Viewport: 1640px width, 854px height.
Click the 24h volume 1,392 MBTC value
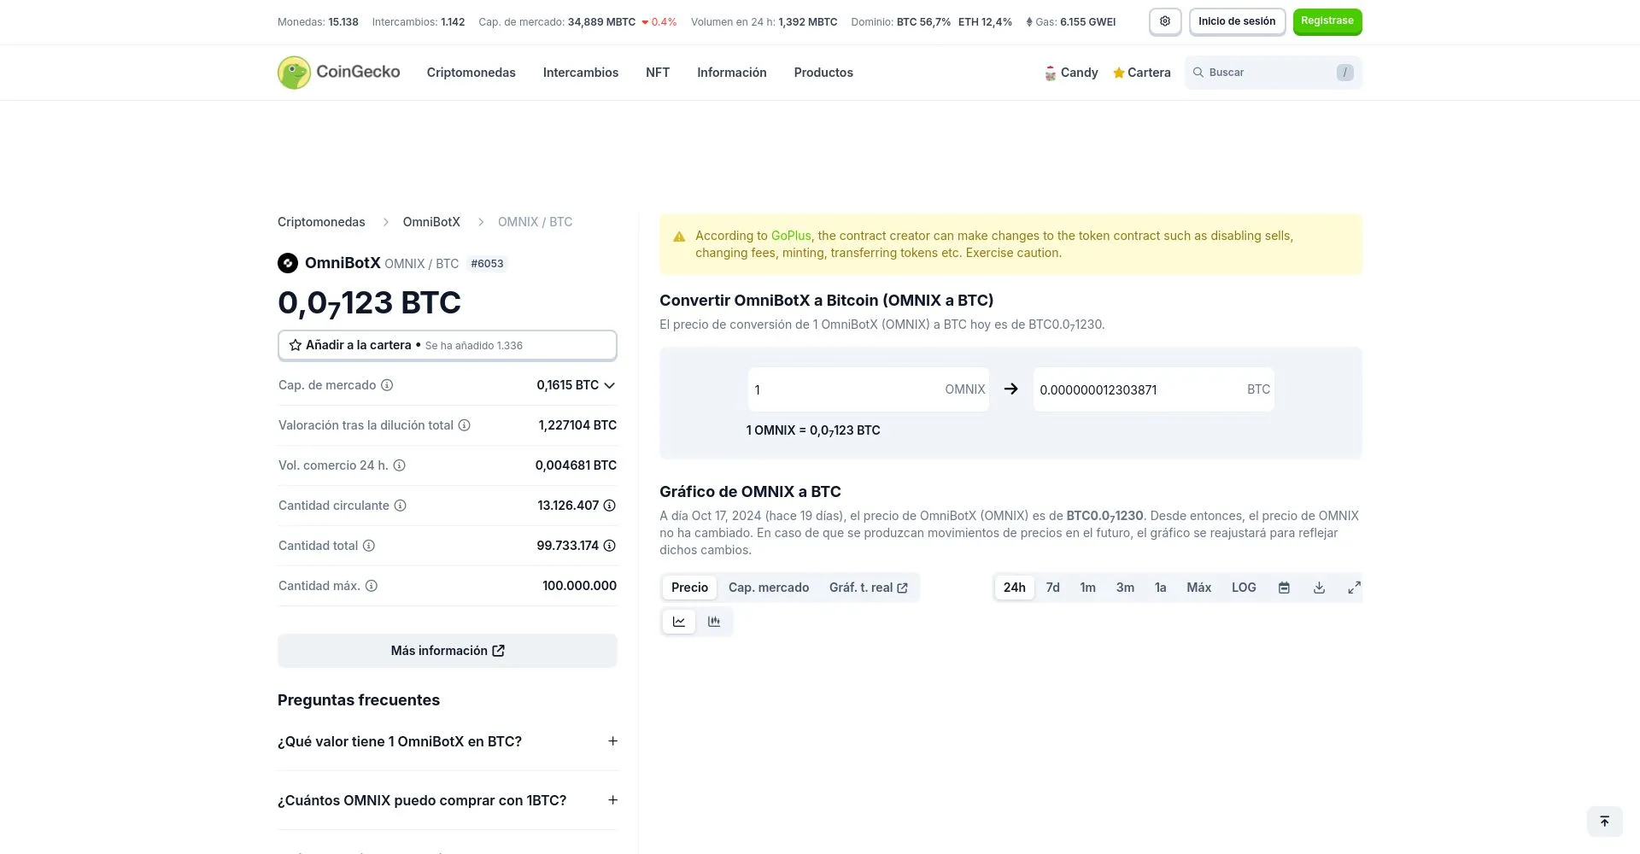[808, 22]
